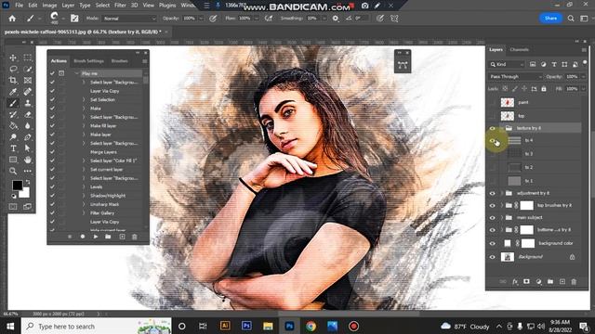Select the 'Unsharp Mask' action step
The width and height of the screenshot is (595, 334).
click(105, 204)
